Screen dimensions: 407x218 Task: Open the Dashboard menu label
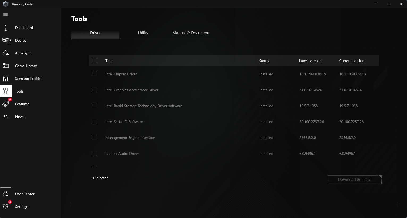click(24, 28)
